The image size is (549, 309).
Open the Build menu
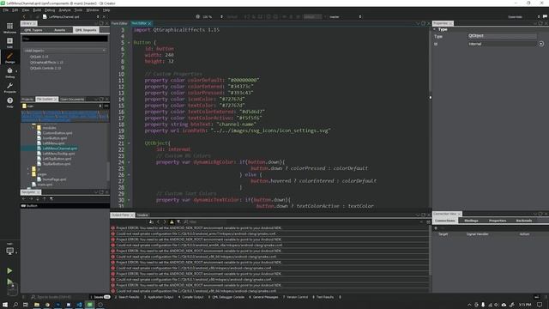pyautogui.click(x=37, y=10)
